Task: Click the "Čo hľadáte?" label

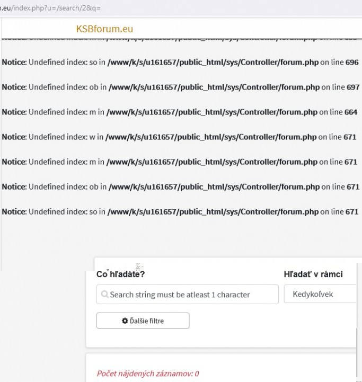Action: 120,274
